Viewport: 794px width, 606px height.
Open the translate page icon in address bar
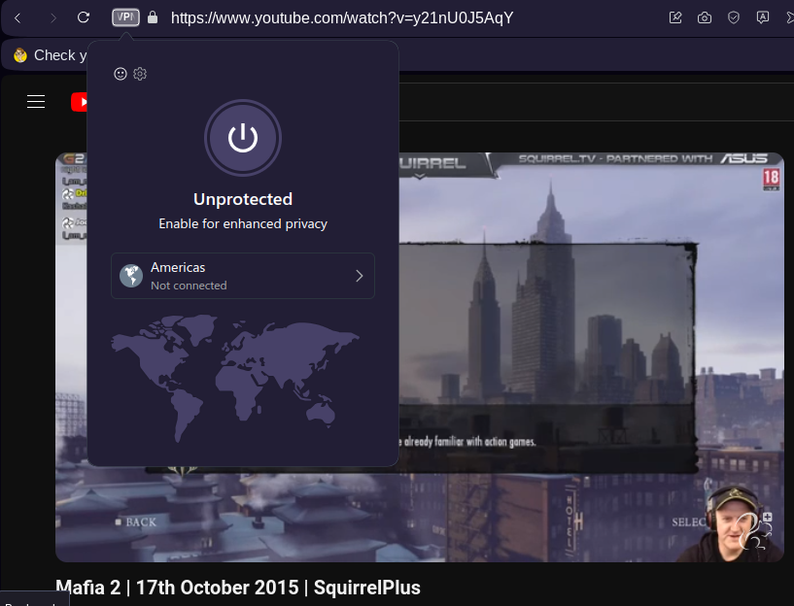pos(763,17)
